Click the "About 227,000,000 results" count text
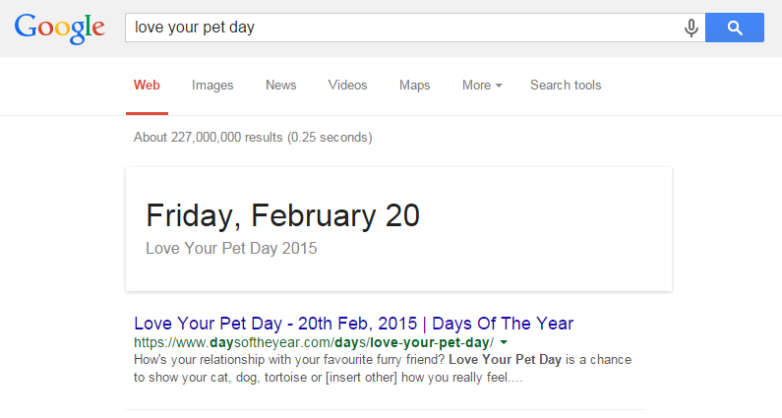Viewport: 782px width, 418px height. coord(253,137)
